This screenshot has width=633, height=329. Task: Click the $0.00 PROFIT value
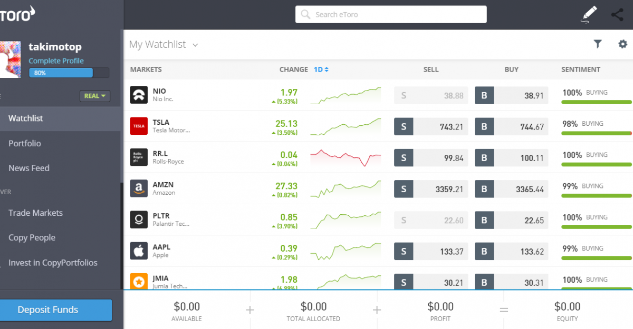click(440, 306)
